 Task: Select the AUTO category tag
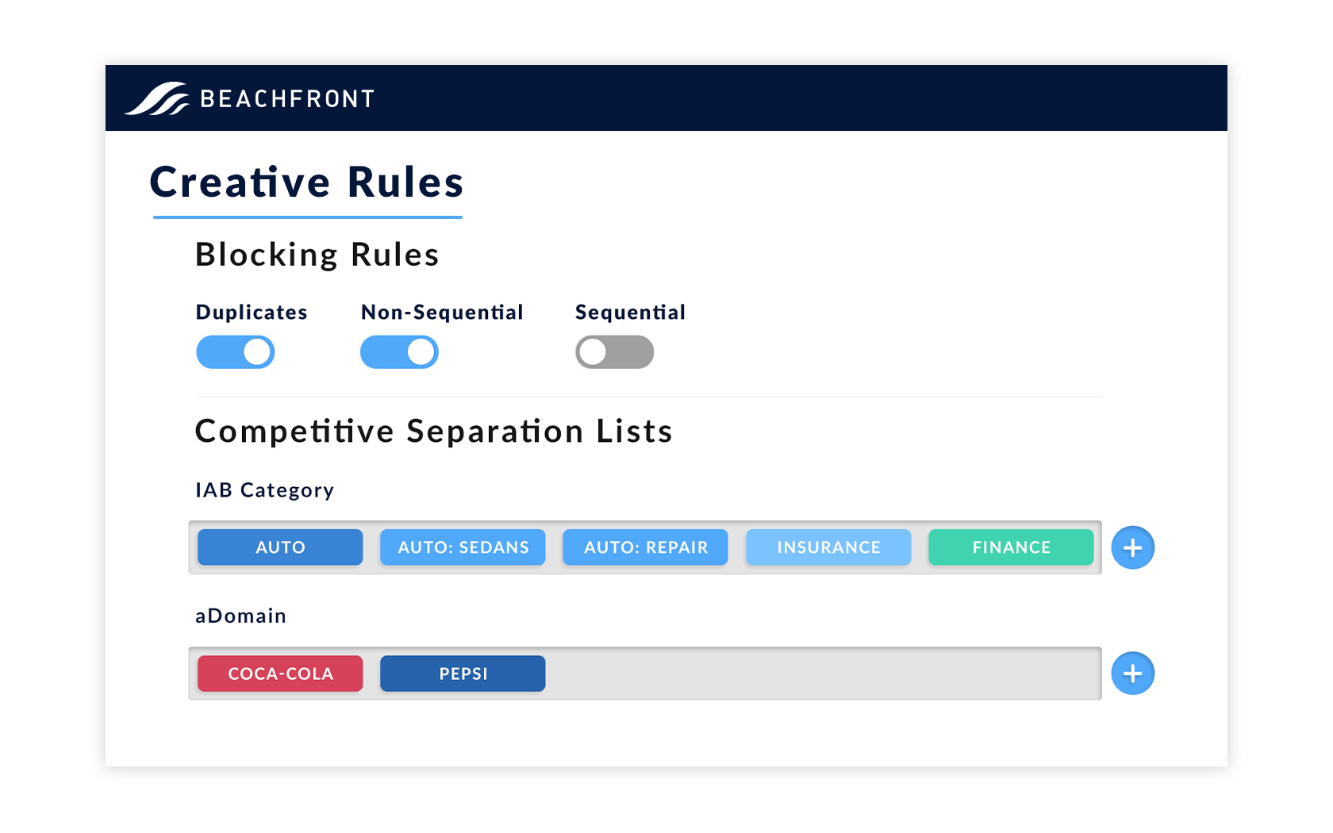coord(280,547)
